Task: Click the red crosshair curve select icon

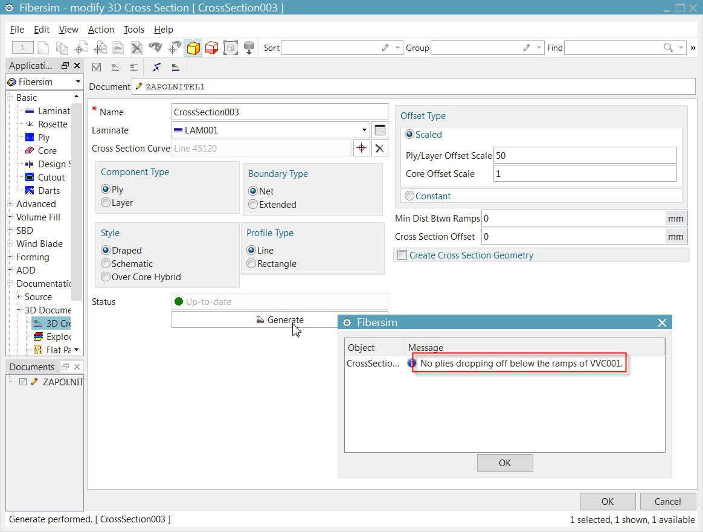Action: coord(361,148)
